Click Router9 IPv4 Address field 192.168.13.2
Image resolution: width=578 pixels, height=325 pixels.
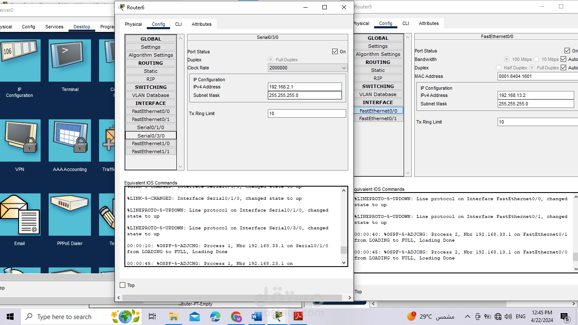(536, 95)
